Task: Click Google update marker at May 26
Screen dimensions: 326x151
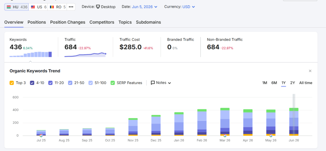Action: pyautogui.click(x=271, y=135)
